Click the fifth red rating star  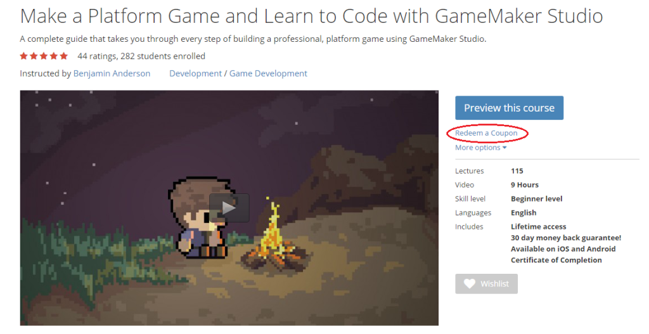coord(63,56)
